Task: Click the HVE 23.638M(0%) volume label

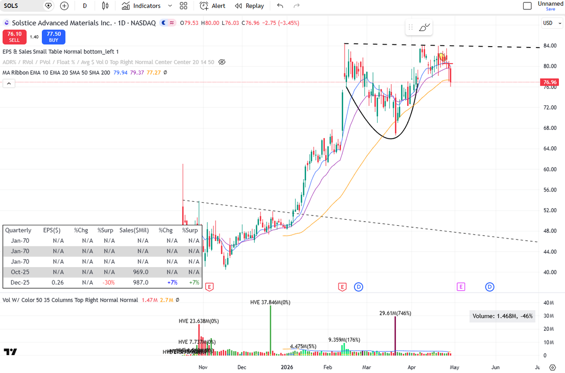Action: [x=199, y=321]
